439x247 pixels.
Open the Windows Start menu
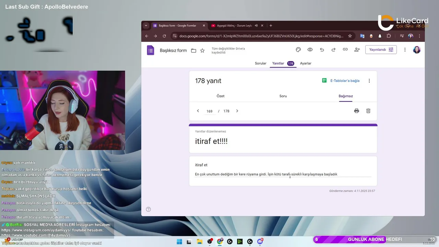[x=179, y=242]
